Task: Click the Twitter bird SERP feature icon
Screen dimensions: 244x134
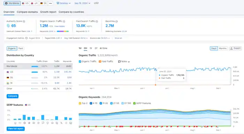Action: click(61, 123)
